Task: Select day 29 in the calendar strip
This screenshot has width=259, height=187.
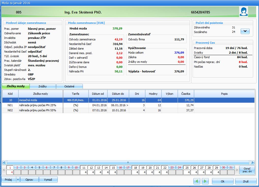Action: (216, 167)
